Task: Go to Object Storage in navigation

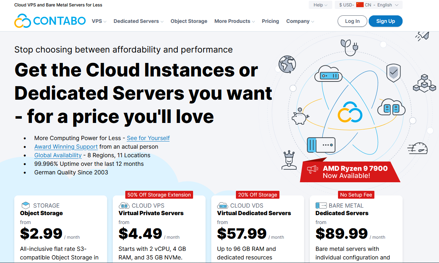Action: (189, 21)
